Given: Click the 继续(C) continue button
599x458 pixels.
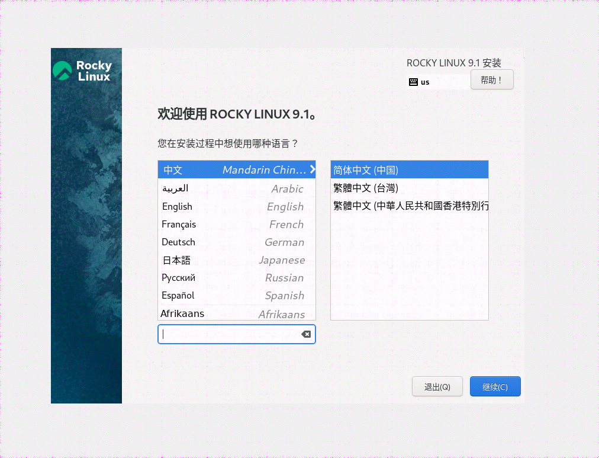Looking at the screenshot, I should coord(495,386).
